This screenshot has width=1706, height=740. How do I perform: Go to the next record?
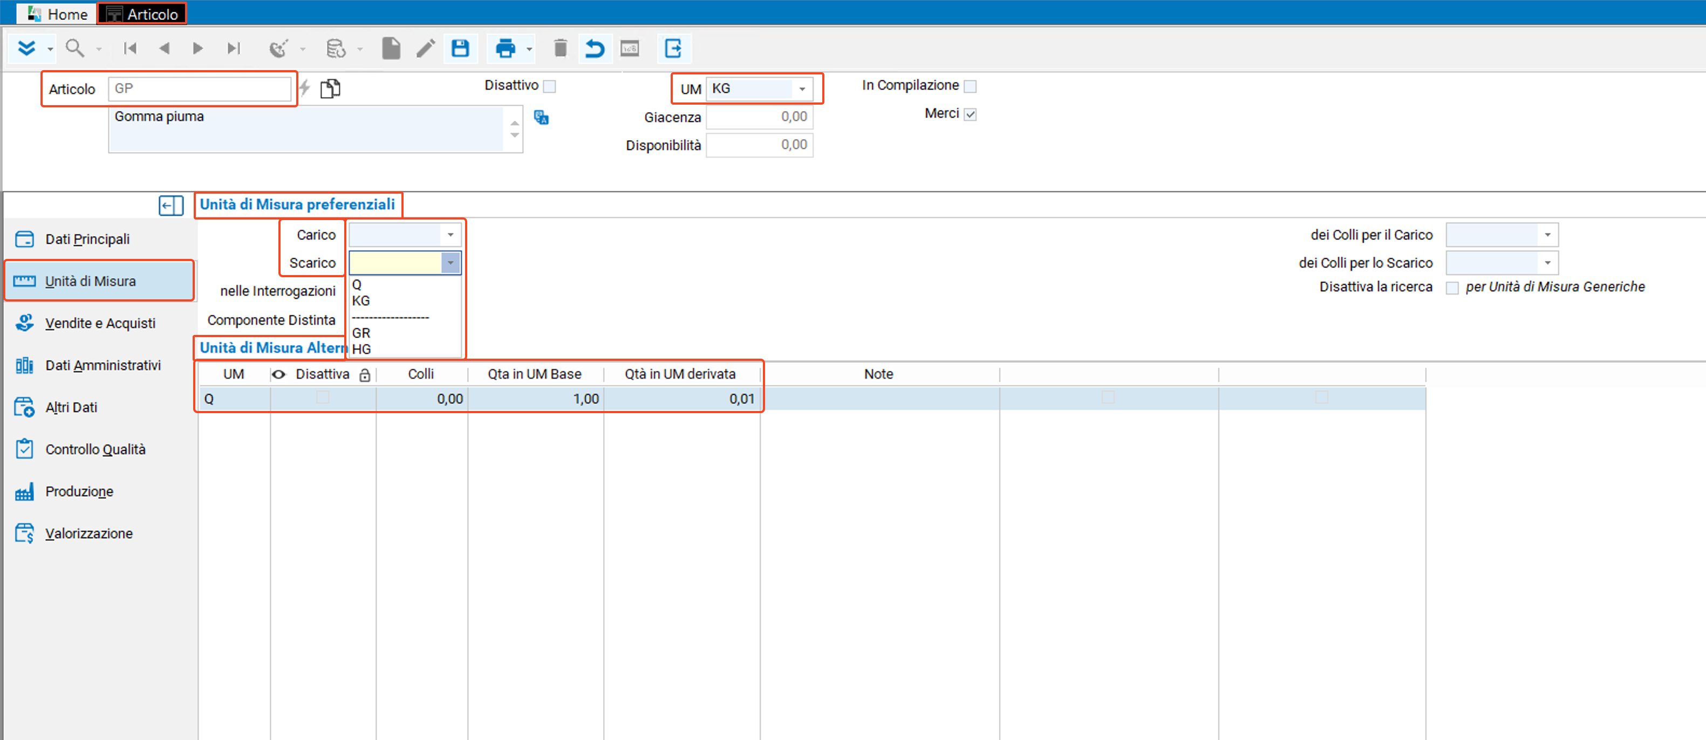coord(197,49)
